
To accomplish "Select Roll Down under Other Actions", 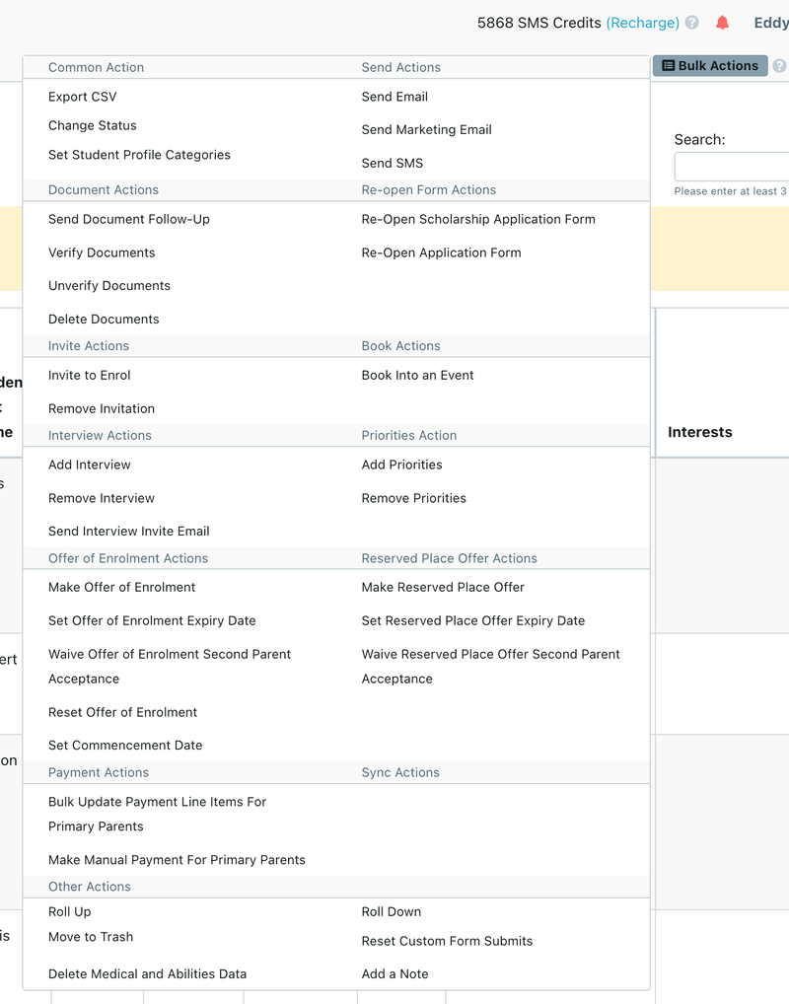I will 391,911.
